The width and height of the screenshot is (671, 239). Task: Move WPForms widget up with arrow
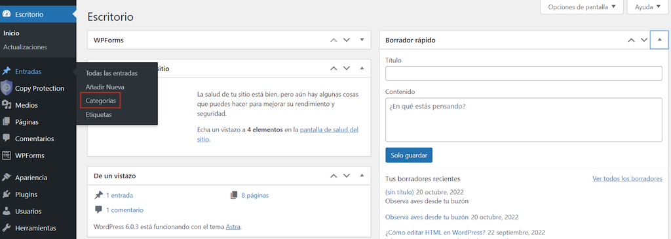334,40
